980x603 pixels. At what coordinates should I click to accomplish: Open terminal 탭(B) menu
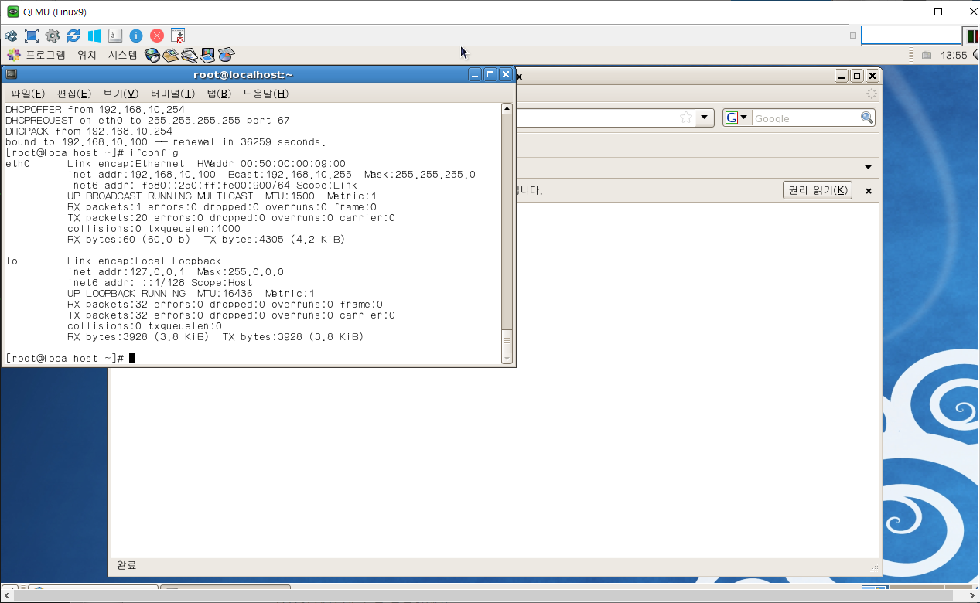click(x=219, y=94)
